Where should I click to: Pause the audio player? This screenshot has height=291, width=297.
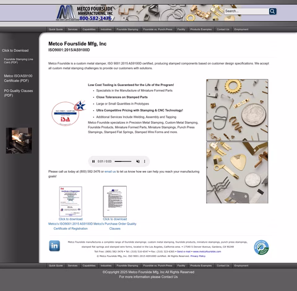click(93, 162)
